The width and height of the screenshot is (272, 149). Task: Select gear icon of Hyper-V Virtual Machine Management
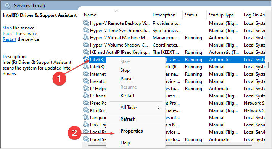[86, 37]
